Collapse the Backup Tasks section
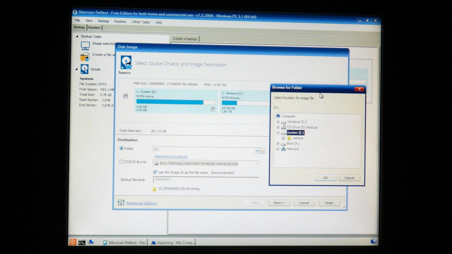 point(77,36)
